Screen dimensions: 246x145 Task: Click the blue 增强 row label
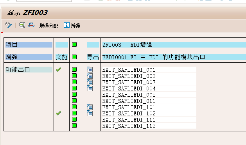click(29, 57)
